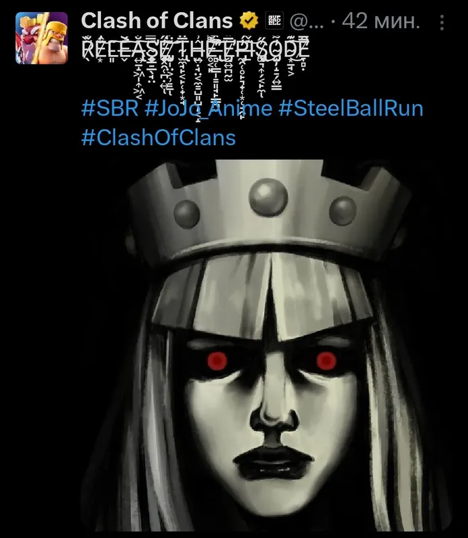This screenshot has height=538, width=468.
Task: Click the queen's dark lips in the artwork
Action: point(273,461)
